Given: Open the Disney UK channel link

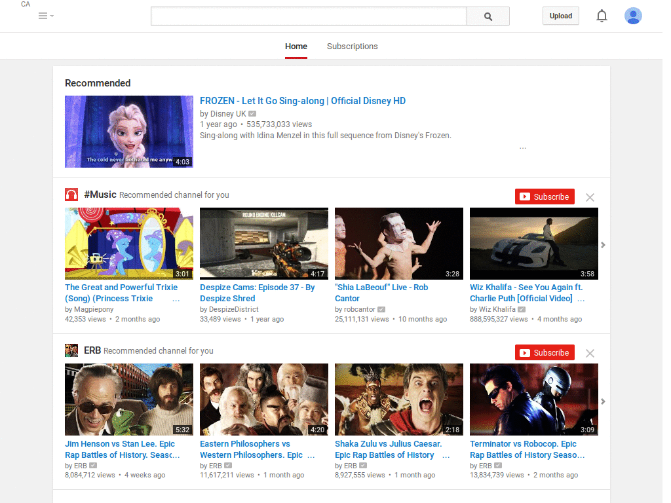Looking at the screenshot, I should click(x=228, y=114).
